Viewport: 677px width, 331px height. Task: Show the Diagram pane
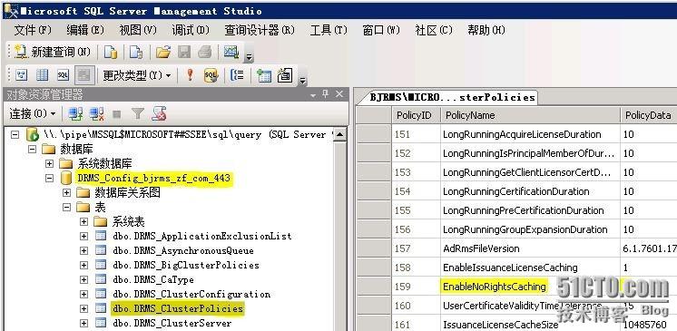[22, 75]
